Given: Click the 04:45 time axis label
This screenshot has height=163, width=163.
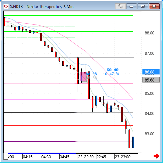Looking at the screenshot, I should (x=64, y=157).
